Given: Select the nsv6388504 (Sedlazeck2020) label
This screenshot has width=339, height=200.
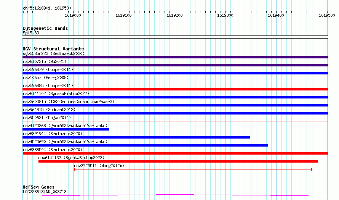Looking at the screenshot, I should point(53,150).
